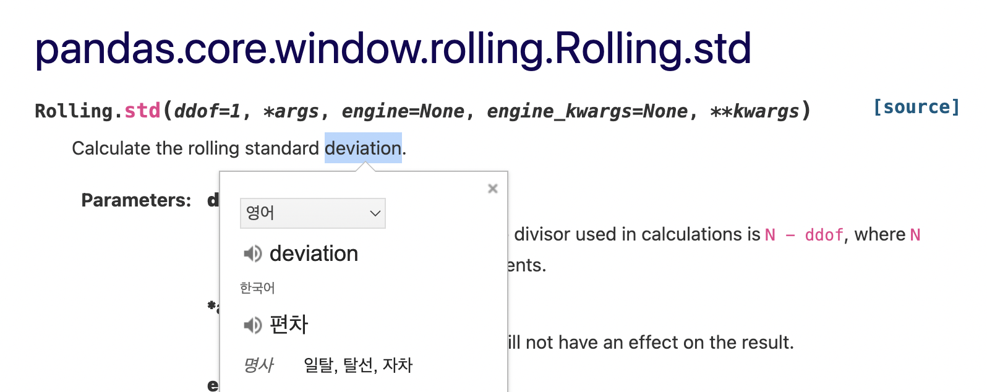Click the Rolling. class prefix in signature

[x=79, y=111]
